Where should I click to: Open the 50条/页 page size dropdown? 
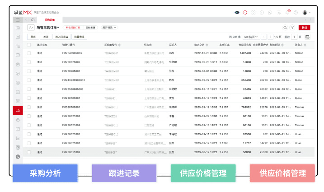[251, 37]
